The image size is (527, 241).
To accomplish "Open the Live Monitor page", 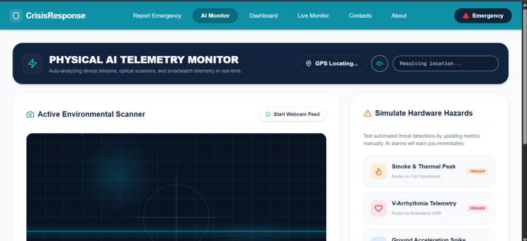I will point(313,16).
